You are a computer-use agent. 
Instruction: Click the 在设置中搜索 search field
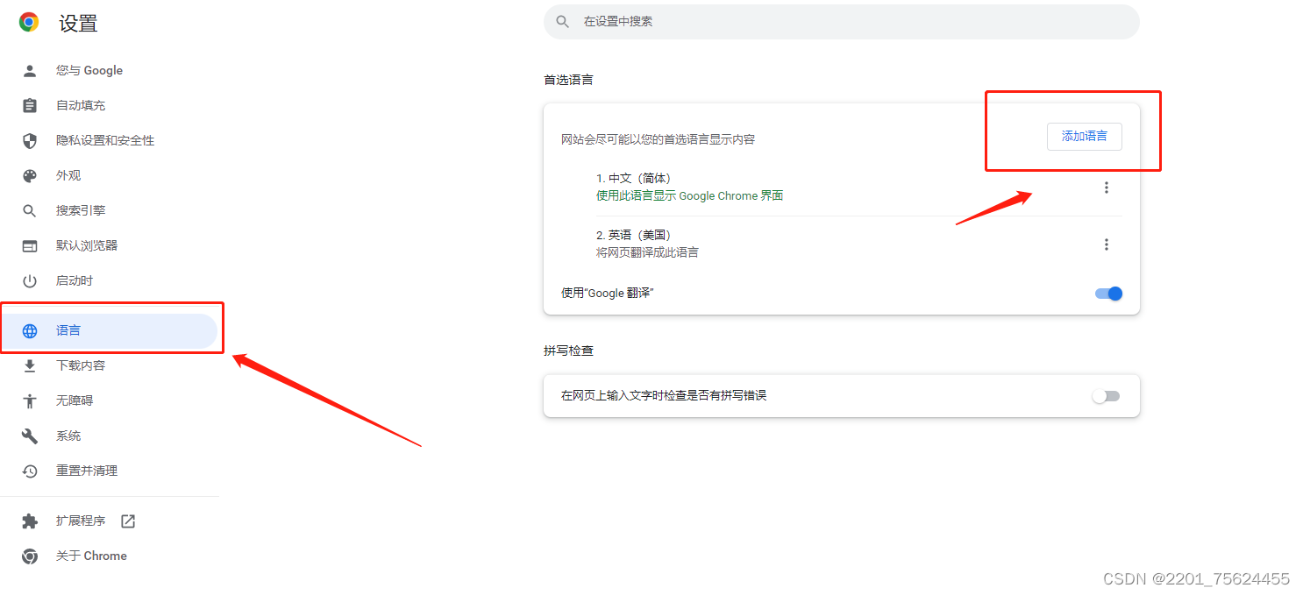click(841, 21)
